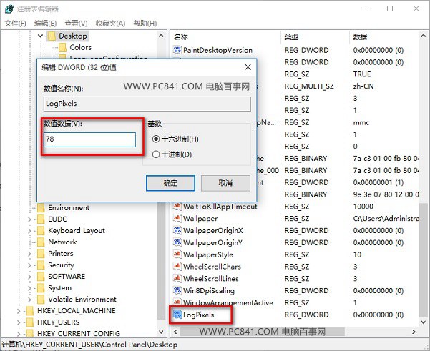Click the Win8DpiScaling DWORD icon
Viewport: 430px width, 351px height.
click(177, 290)
